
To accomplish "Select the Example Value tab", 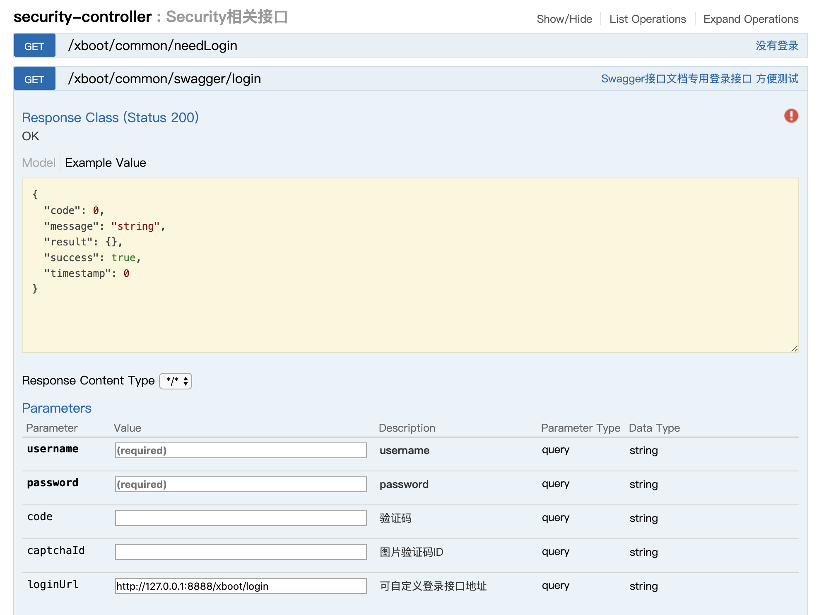I will coord(105,163).
